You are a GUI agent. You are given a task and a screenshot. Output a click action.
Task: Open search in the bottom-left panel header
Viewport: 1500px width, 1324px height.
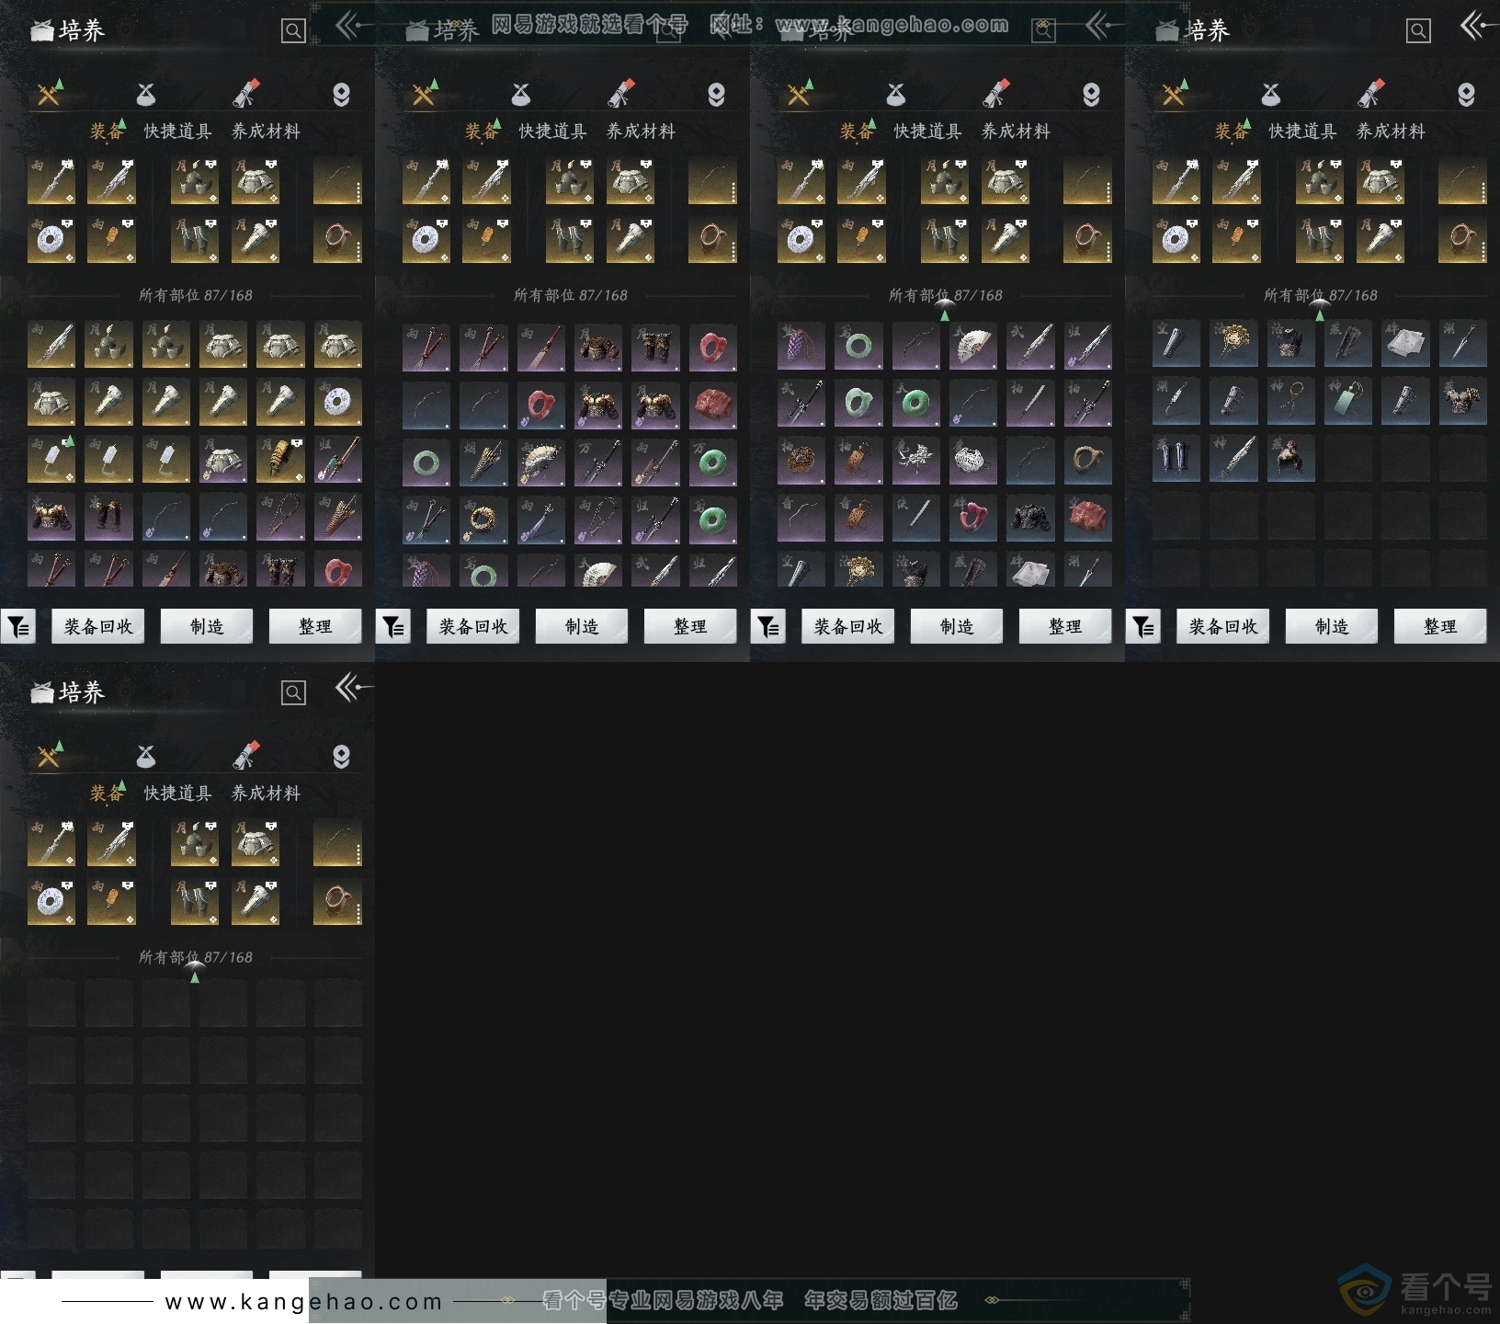(293, 693)
